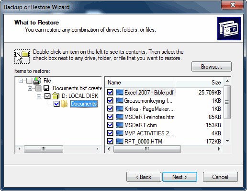247x191 pixels.
Task: Select the Documents tree item label
Action: [84, 104]
